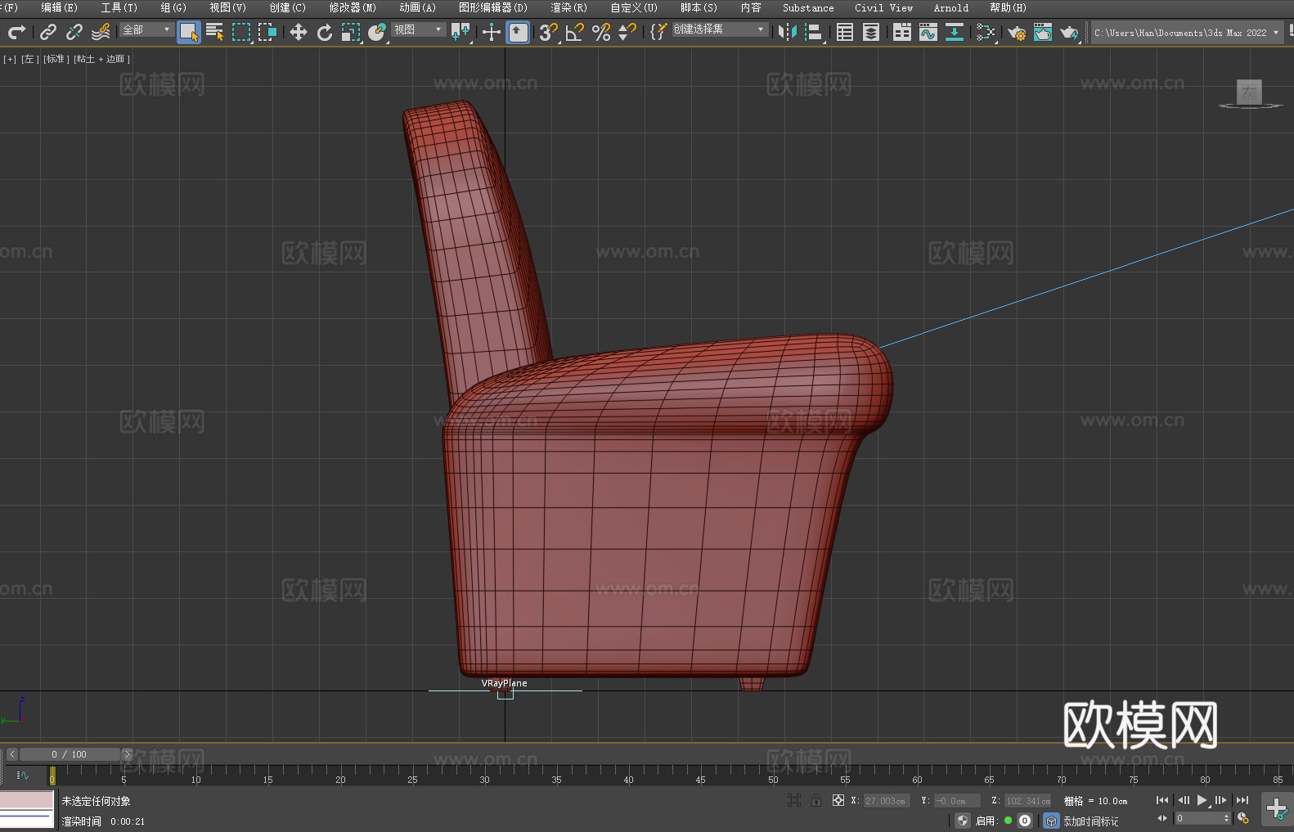Open the 编辑(E) menu
The image size is (1294, 832).
pyautogui.click(x=59, y=7)
